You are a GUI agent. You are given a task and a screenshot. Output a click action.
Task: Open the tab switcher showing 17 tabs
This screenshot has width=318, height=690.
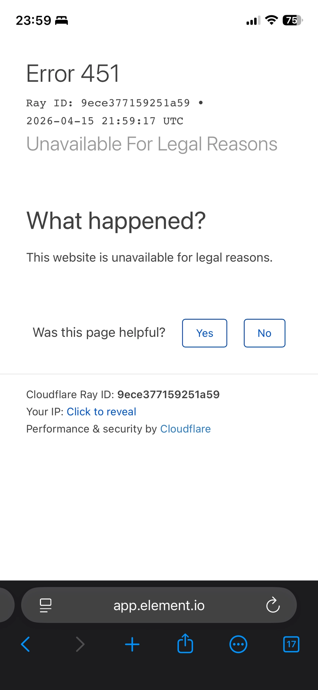tap(291, 644)
